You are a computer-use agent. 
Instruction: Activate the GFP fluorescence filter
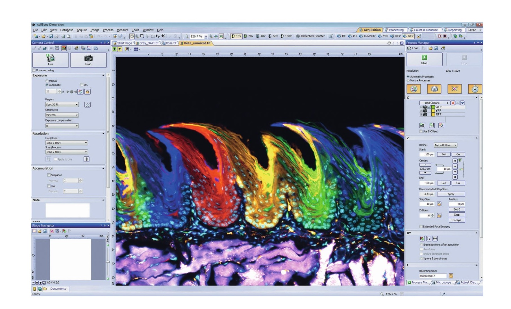click(x=408, y=36)
